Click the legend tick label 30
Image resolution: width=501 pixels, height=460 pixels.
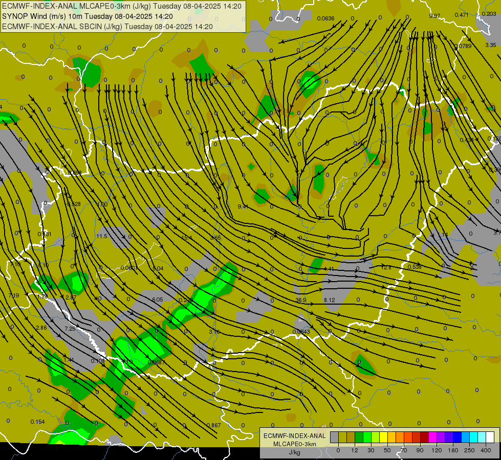[371, 450]
